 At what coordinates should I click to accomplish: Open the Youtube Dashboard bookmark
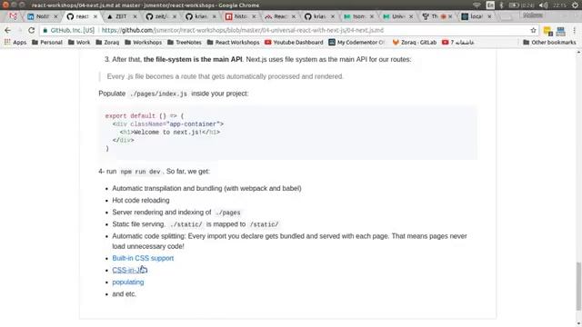click(294, 43)
